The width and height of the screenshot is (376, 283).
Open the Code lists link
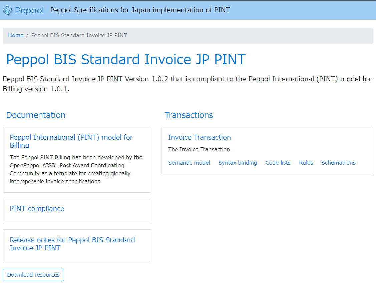pyautogui.click(x=278, y=163)
